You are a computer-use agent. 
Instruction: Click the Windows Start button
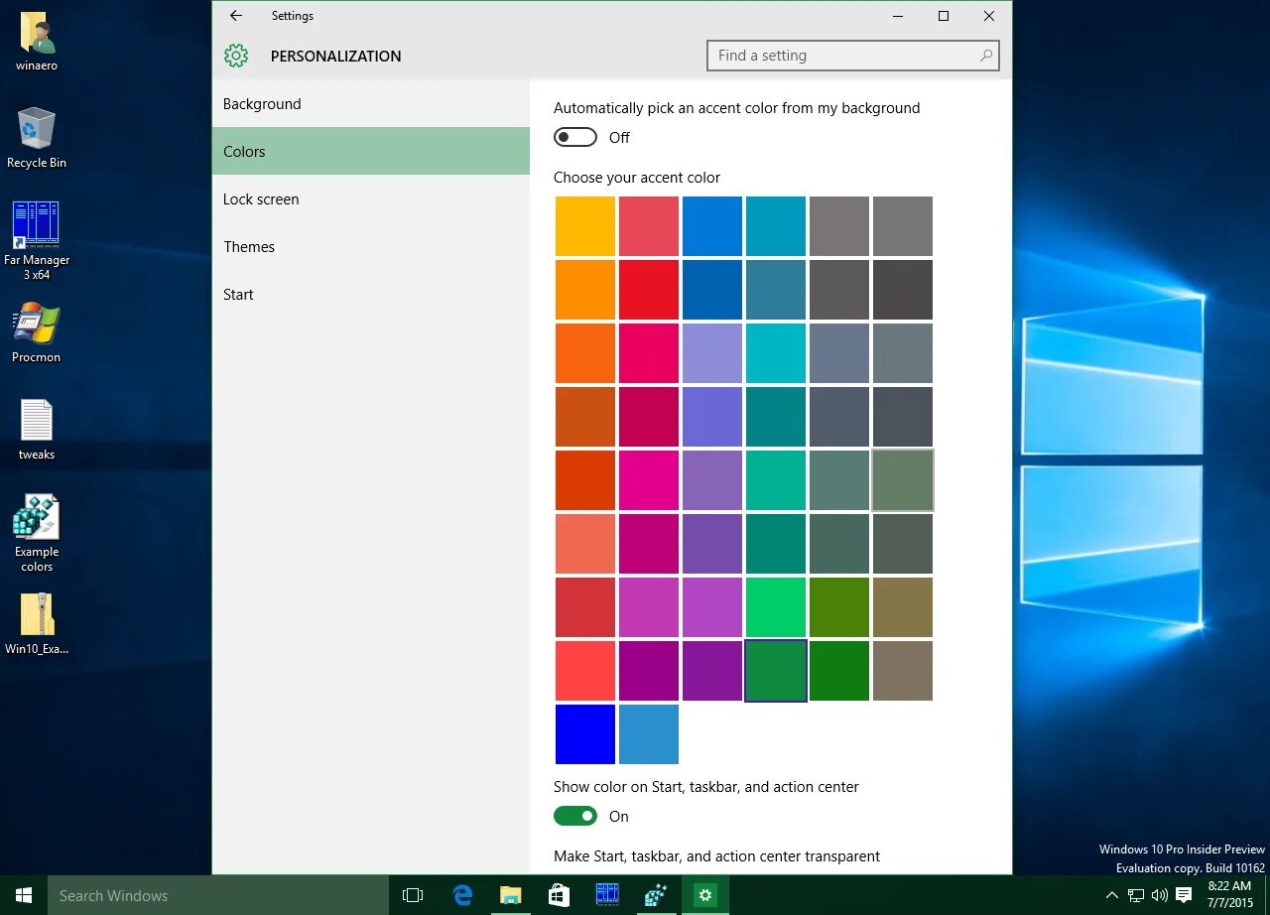click(24, 895)
